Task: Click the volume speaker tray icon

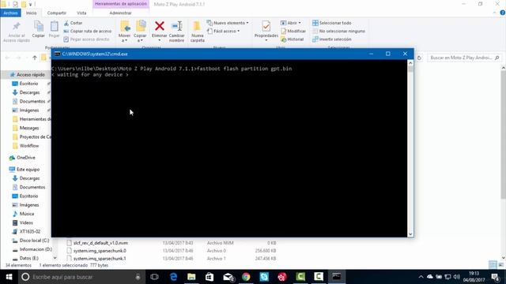Action: click(x=456, y=277)
